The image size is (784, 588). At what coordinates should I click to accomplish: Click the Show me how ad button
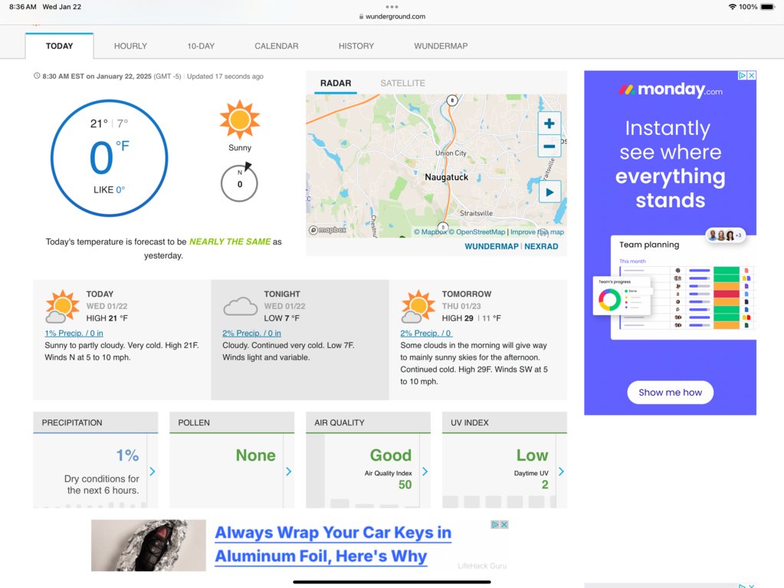pos(670,393)
